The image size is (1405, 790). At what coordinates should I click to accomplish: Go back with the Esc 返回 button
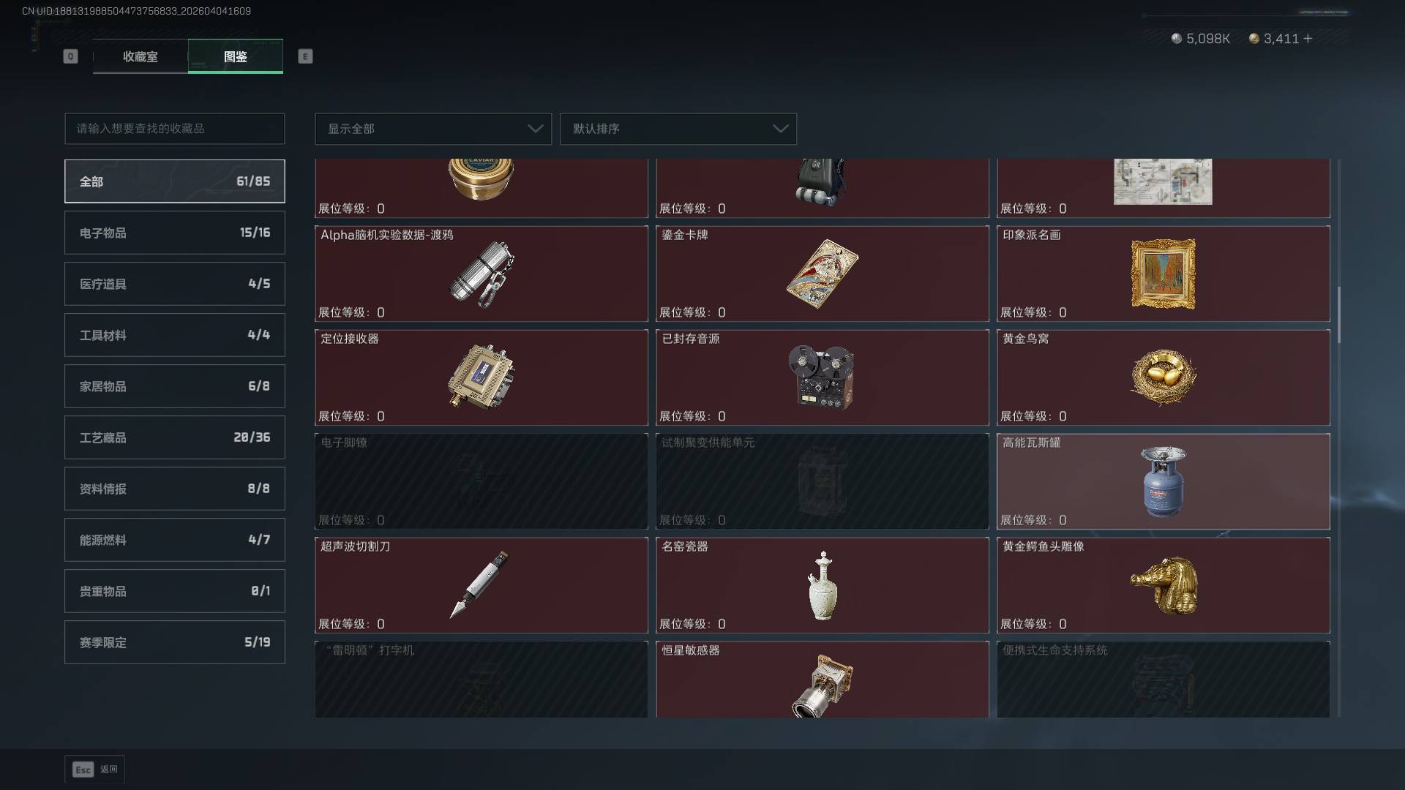click(94, 770)
